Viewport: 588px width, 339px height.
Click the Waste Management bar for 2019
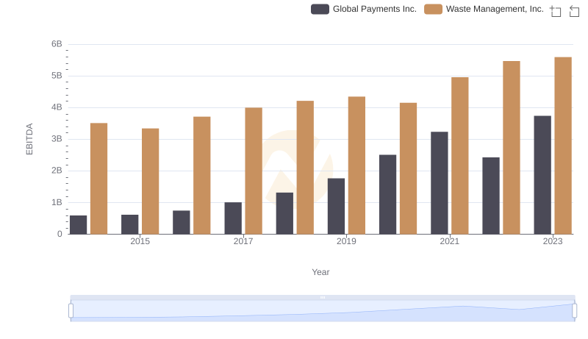[x=356, y=165]
